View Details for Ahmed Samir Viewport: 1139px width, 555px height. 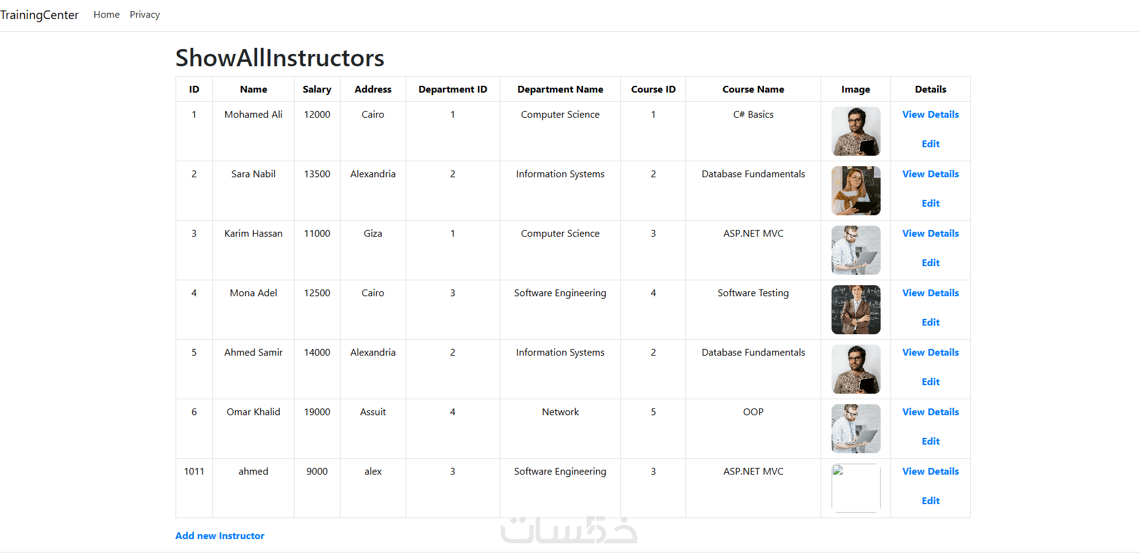click(x=930, y=353)
